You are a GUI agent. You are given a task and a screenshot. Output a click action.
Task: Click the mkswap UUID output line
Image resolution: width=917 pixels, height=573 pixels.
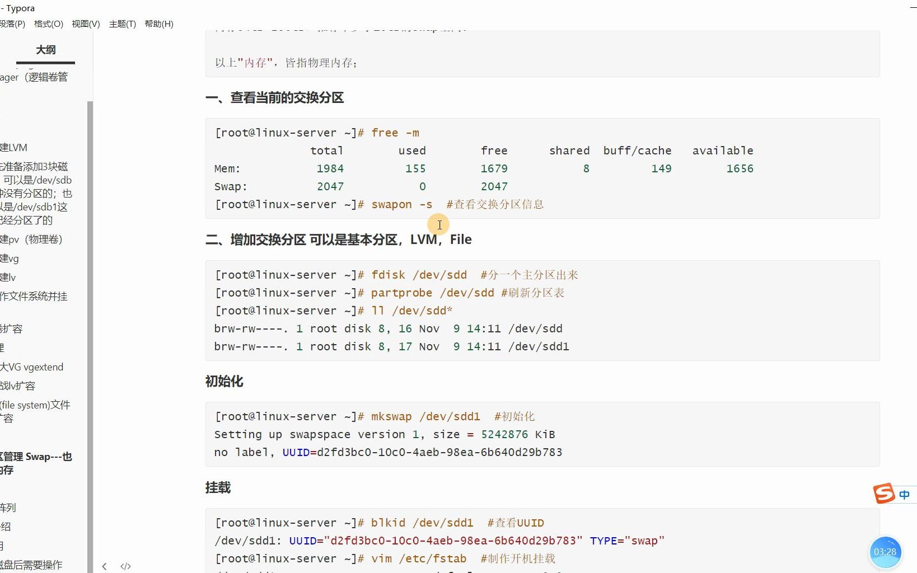coord(388,452)
